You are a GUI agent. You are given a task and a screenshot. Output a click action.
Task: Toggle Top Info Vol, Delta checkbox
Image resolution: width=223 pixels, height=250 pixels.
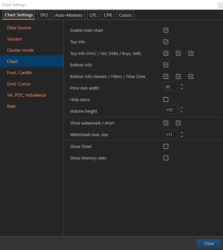point(178,53)
